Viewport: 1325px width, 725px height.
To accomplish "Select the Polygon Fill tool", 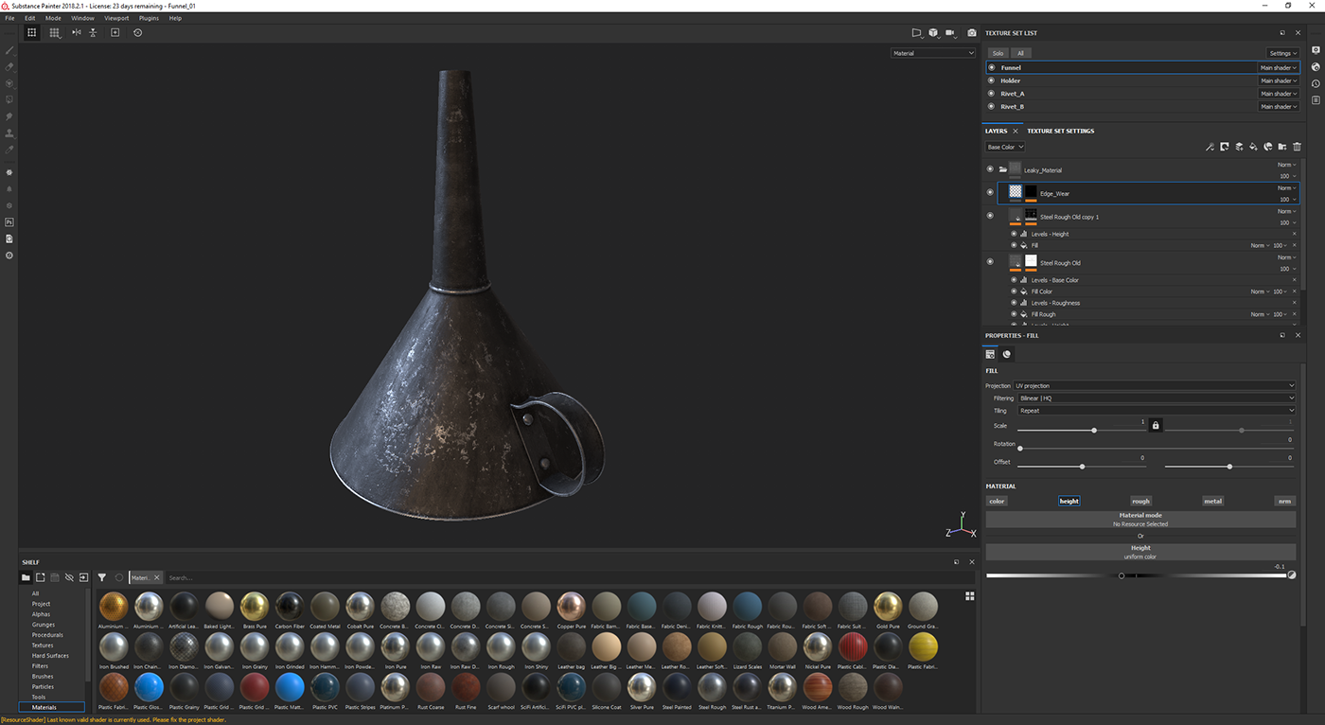I will coord(9,98).
